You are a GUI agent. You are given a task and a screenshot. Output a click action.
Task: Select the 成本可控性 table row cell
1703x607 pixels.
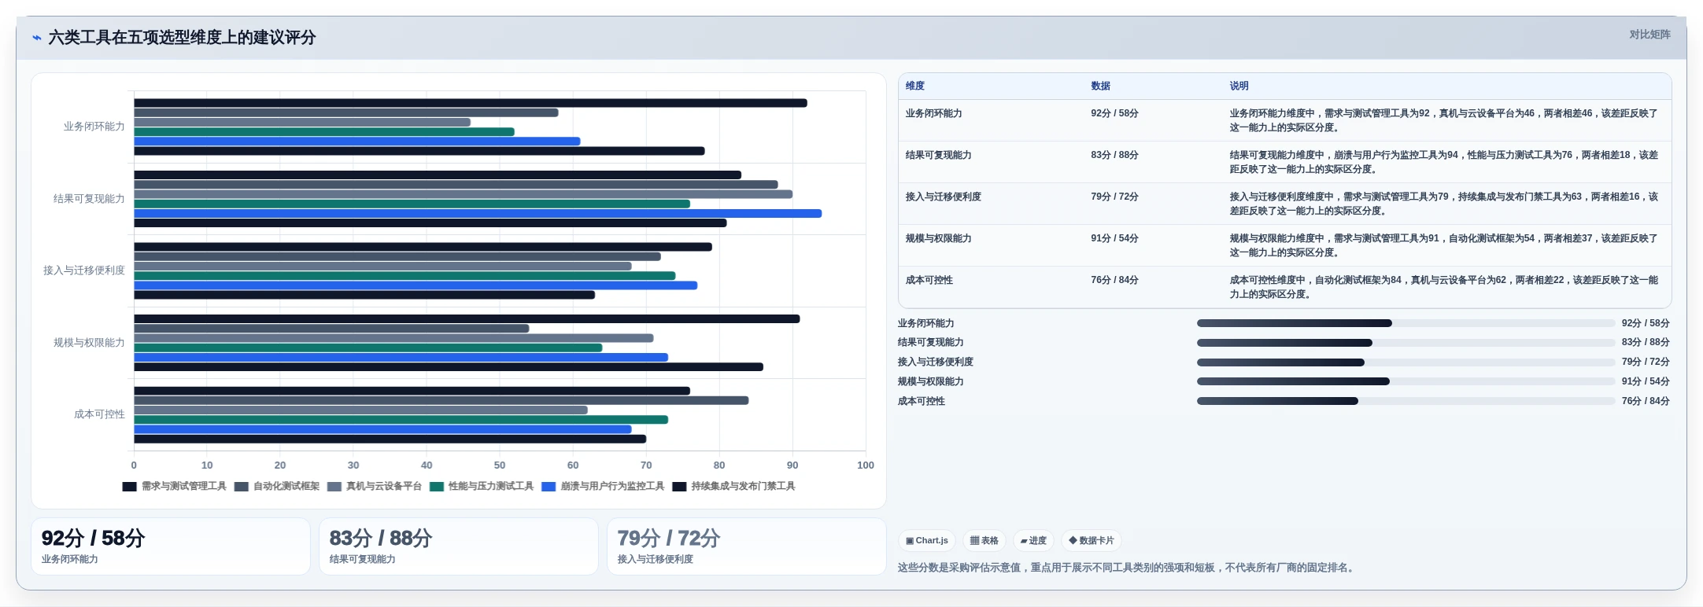929,280
